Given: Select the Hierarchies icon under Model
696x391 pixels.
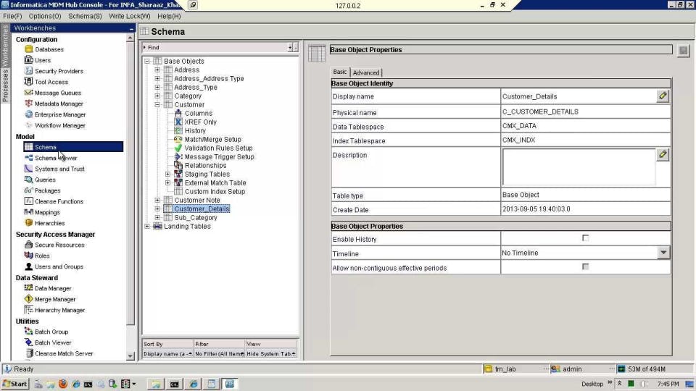Looking at the screenshot, I should [x=28, y=223].
